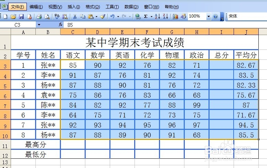Open the 格式(O) menu
Viewport: 267px width, 168px height.
pos(93,7)
